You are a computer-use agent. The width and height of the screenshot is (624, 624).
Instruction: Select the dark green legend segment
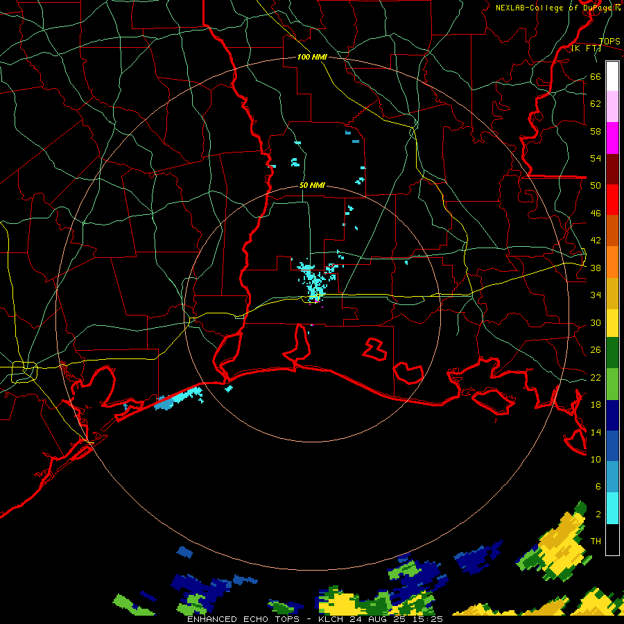click(612, 353)
